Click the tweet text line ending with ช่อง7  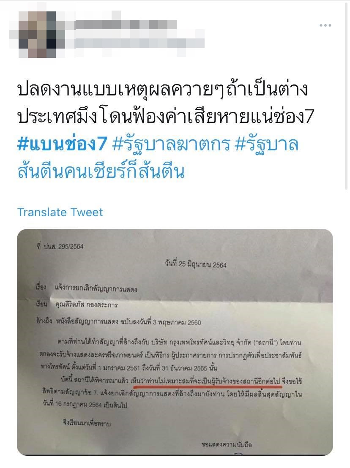(x=166, y=117)
